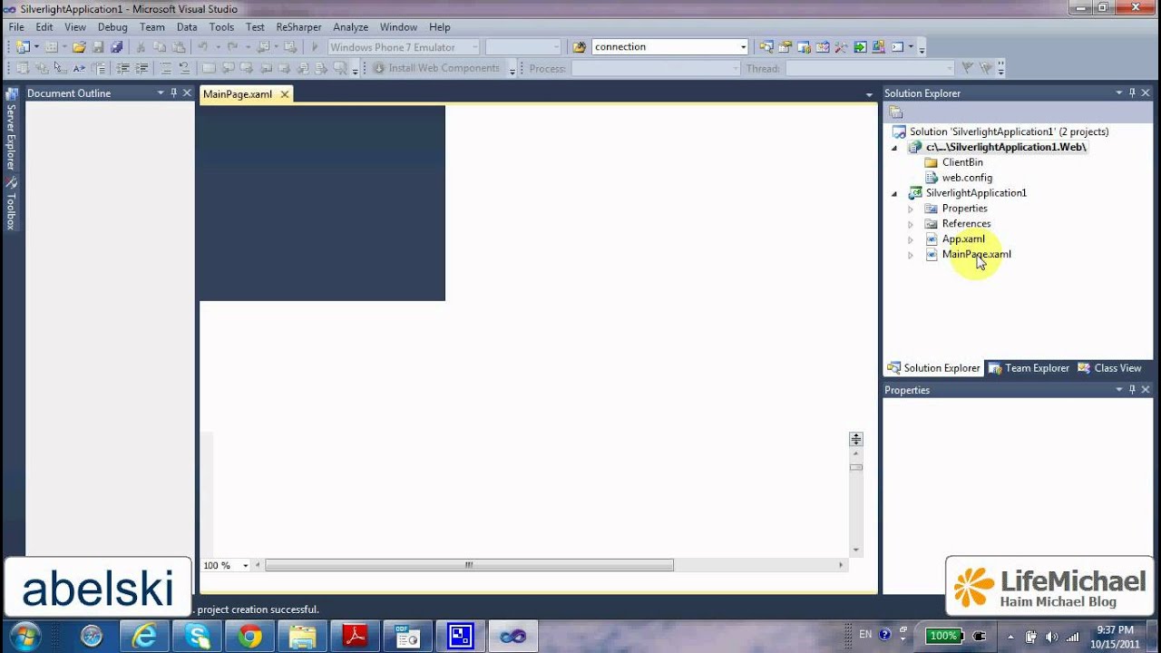Viewport: 1161px width, 653px height.
Task: Switch to the Team Explorer tab
Action: [1028, 368]
